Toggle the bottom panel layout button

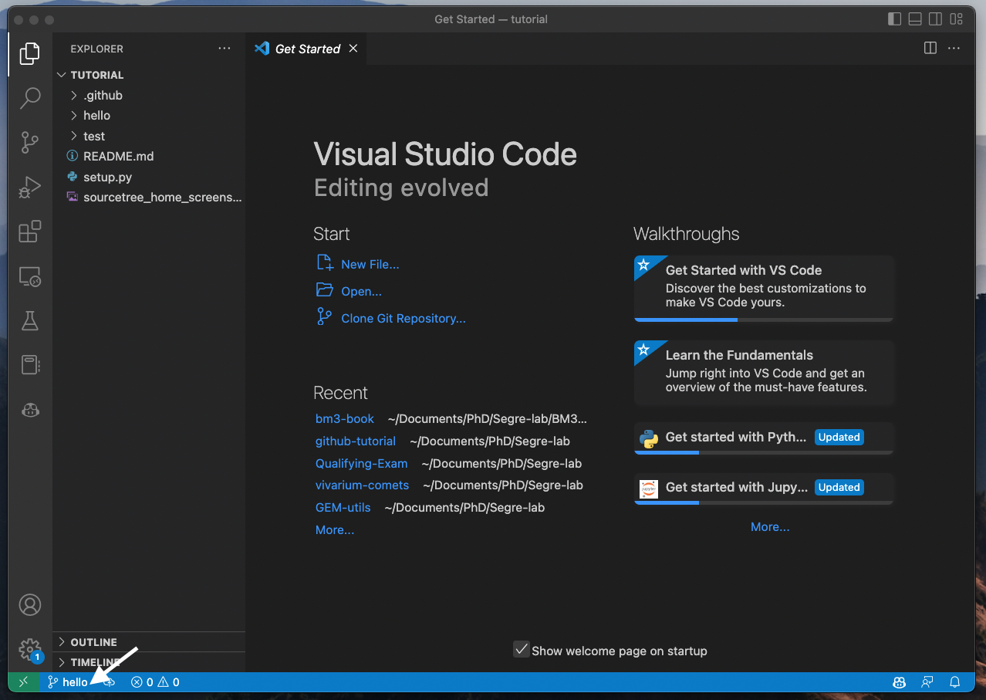pyautogui.click(x=915, y=19)
